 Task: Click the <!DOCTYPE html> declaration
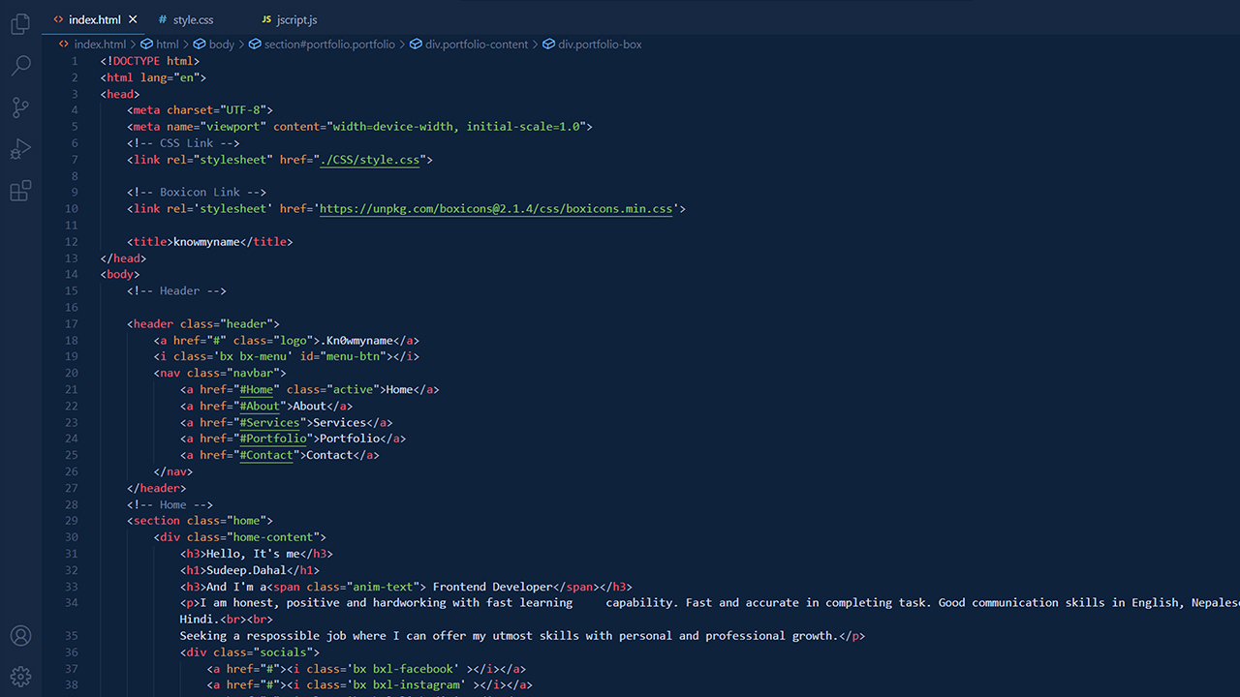150,61
